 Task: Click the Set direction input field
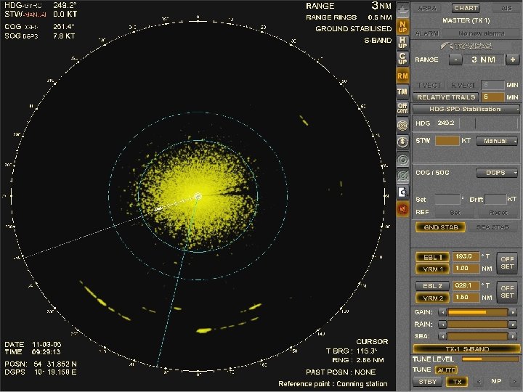(447, 200)
